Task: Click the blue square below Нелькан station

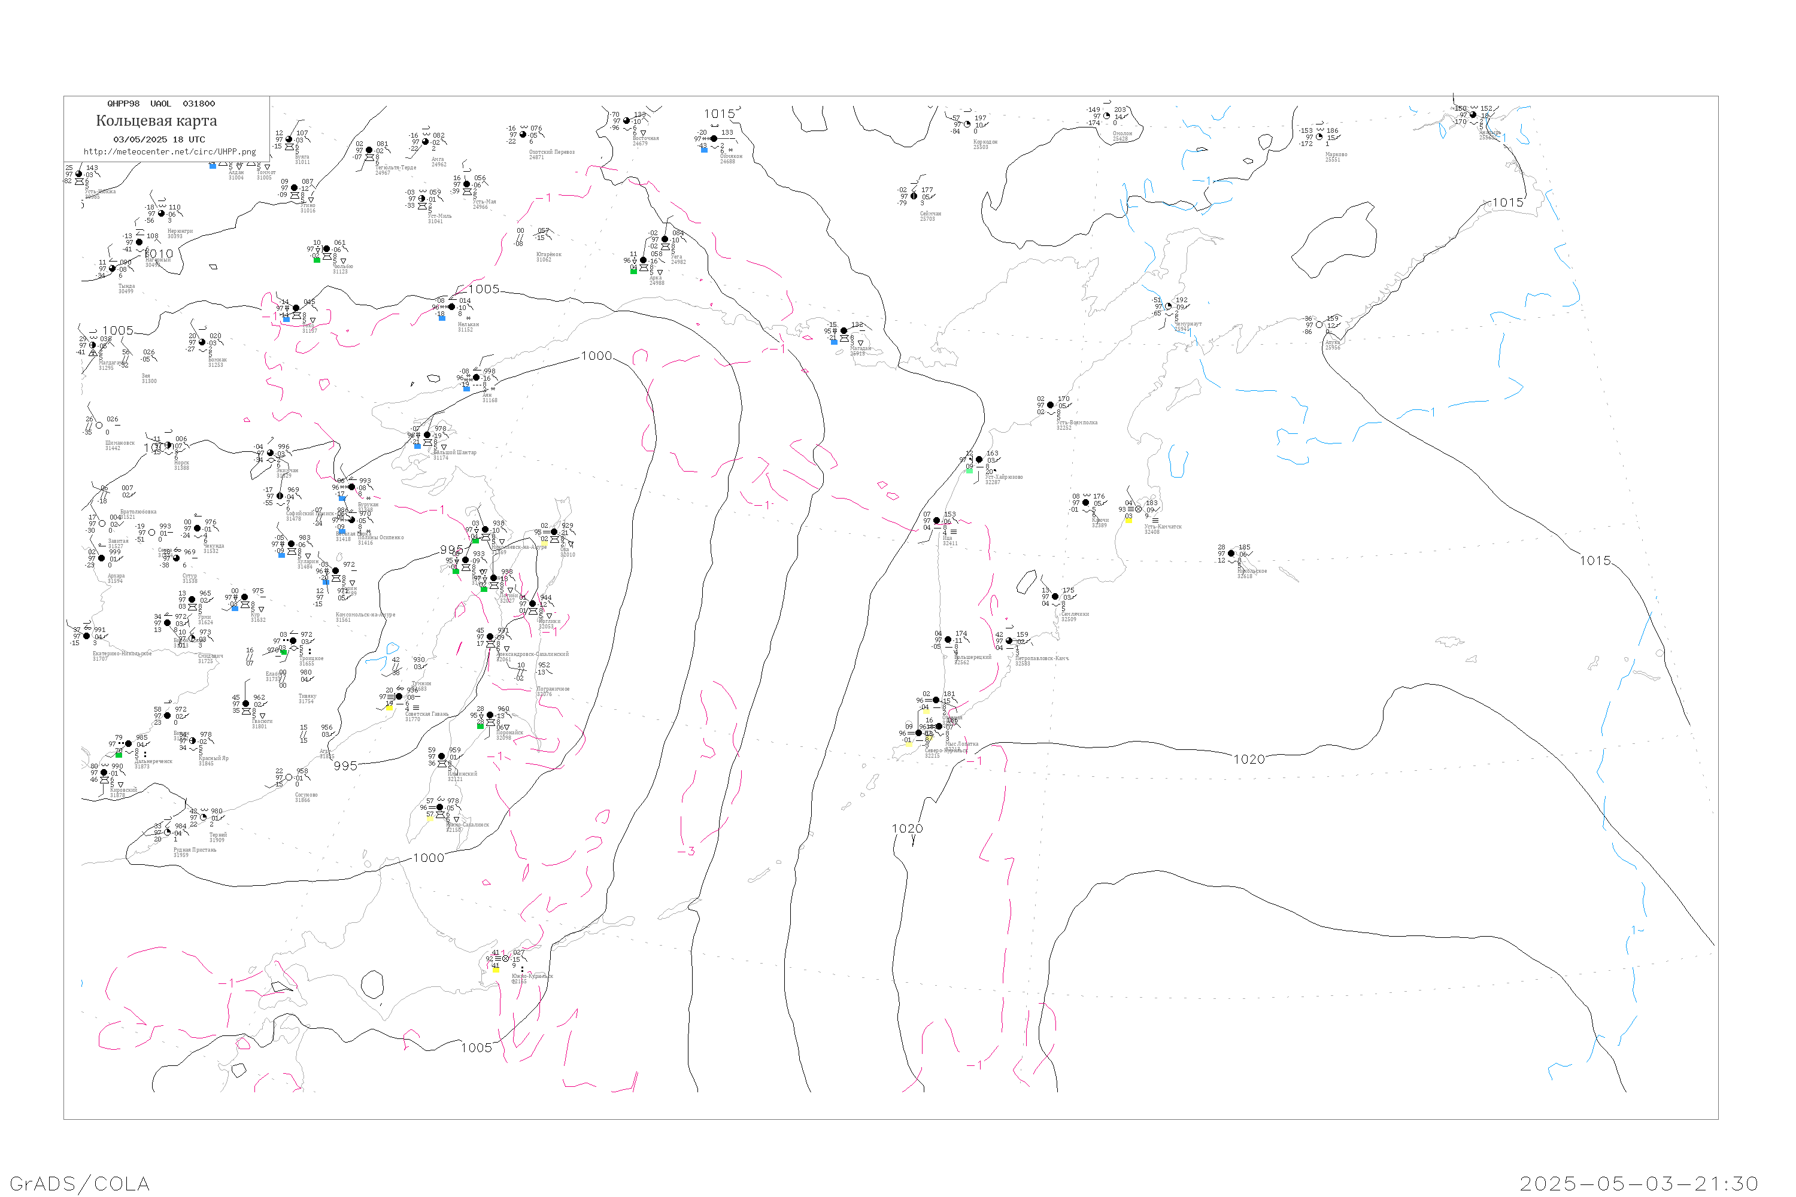Action: pos(442,318)
